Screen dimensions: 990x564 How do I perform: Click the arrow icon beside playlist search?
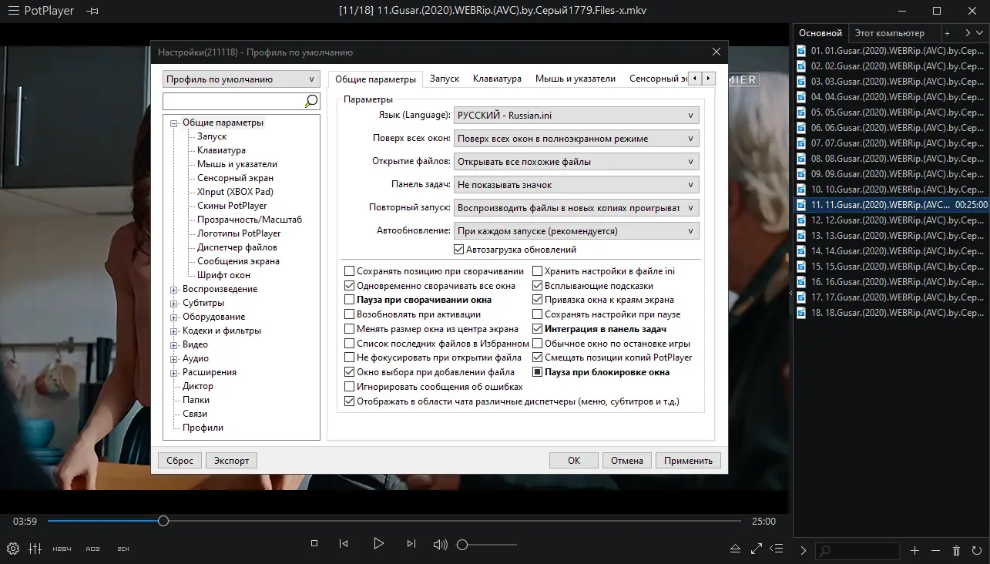[x=804, y=551]
